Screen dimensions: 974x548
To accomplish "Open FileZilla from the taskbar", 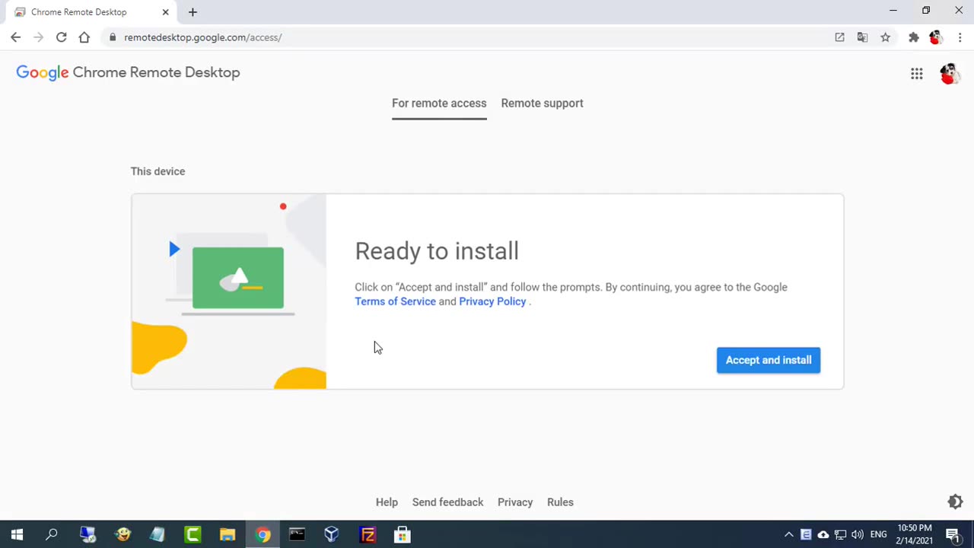I will [x=368, y=535].
